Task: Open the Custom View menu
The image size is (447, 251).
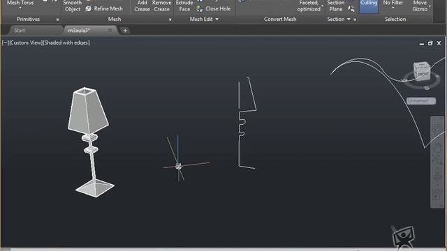Action: coord(26,43)
